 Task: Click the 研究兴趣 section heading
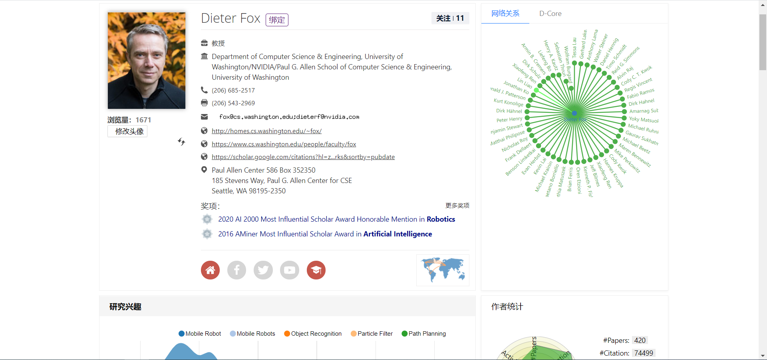(x=125, y=307)
